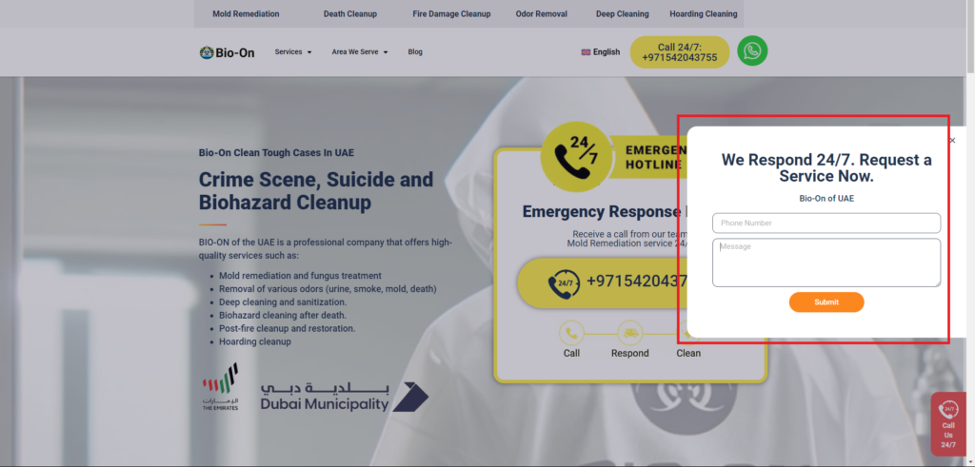Expand the Area We Serve dropdown
Screen dimensions: 975x467
(x=359, y=52)
